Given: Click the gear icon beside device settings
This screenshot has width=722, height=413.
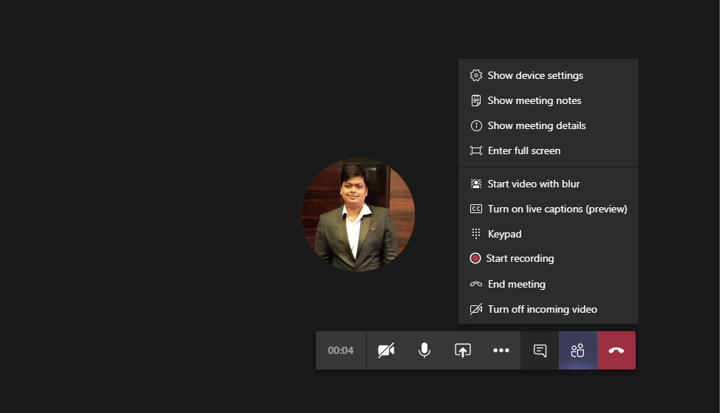Looking at the screenshot, I should (475, 75).
